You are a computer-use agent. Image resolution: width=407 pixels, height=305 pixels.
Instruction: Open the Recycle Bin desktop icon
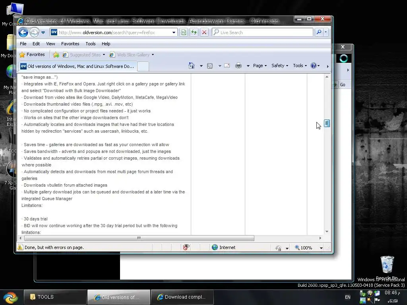(387, 267)
